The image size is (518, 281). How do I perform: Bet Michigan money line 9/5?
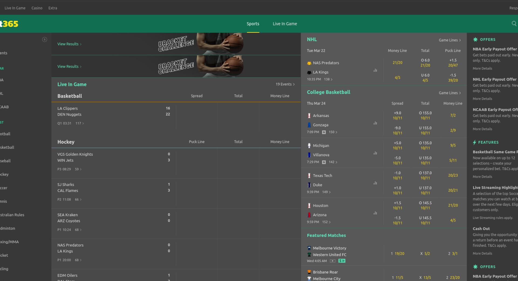pos(453,145)
